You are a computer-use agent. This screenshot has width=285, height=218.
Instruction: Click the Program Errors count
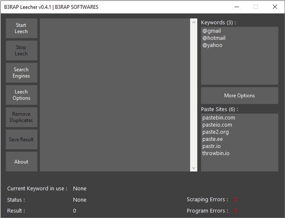pyautogui.click(x=235, y=211)
